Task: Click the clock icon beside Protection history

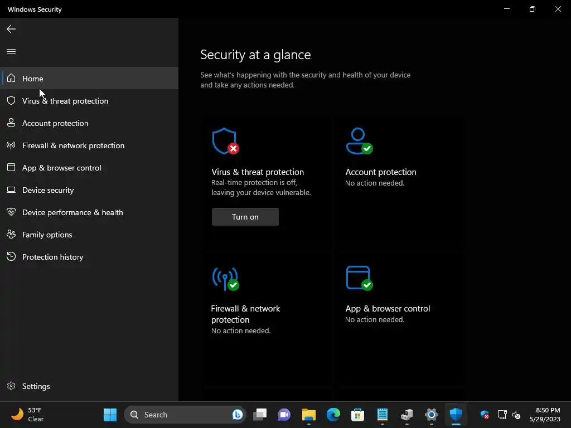Action: click(11, 256)
